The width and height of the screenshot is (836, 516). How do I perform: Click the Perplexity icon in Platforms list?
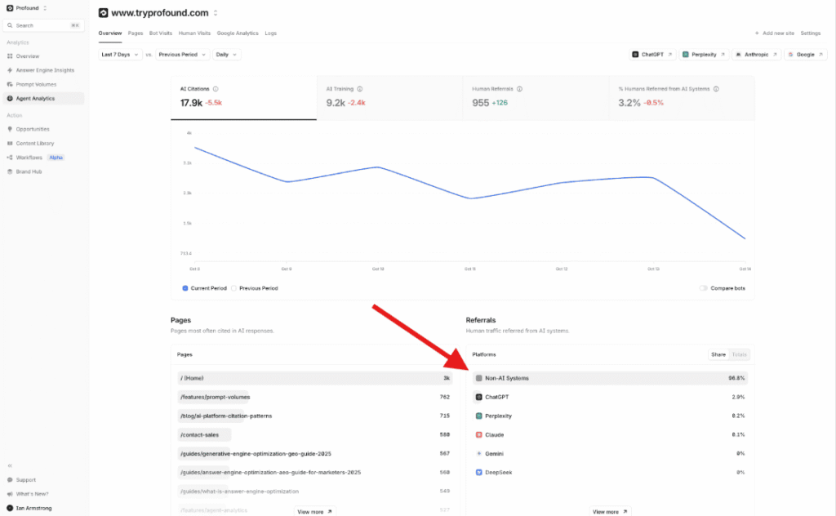(x=478, y=416)
